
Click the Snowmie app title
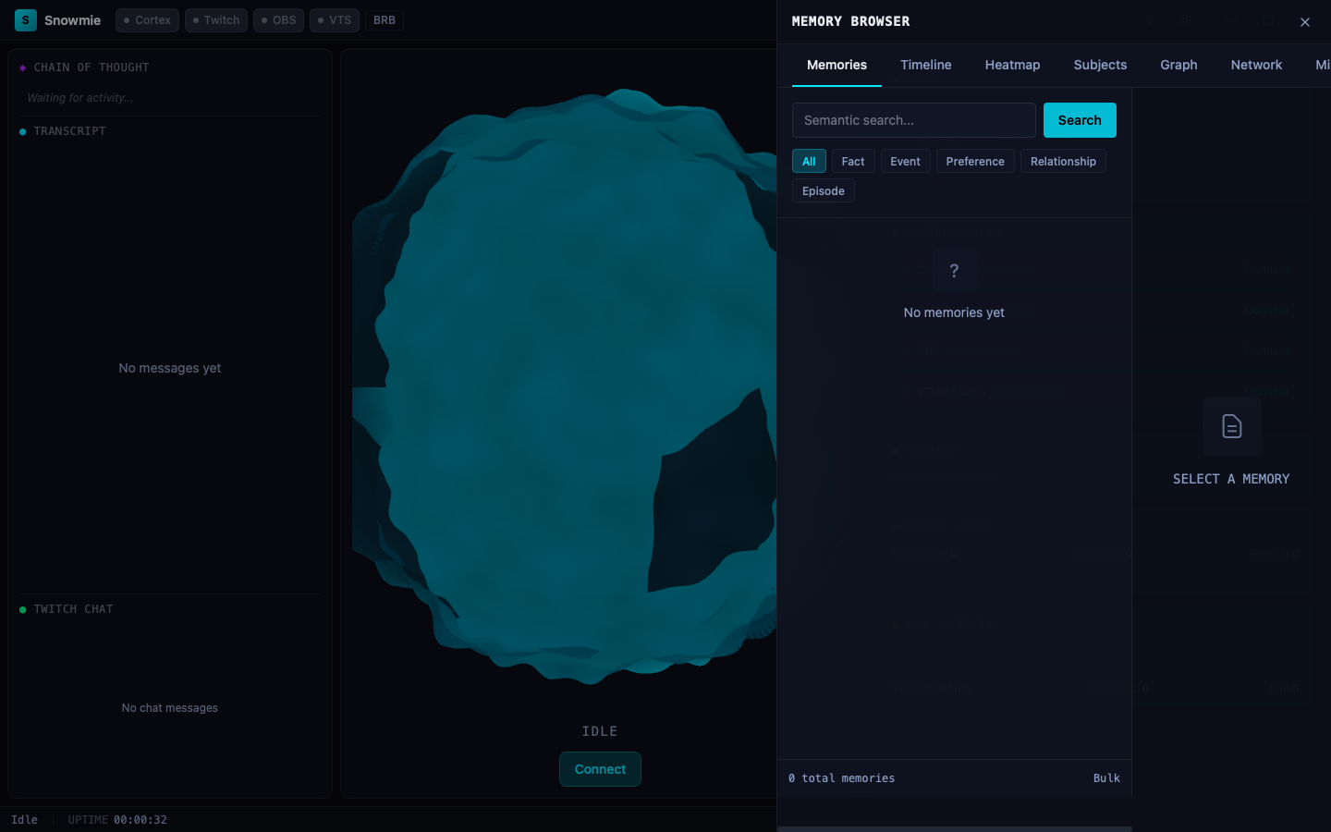click(x=72, y=20)
